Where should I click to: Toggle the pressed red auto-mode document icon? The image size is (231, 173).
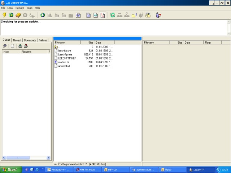[103, 15]
